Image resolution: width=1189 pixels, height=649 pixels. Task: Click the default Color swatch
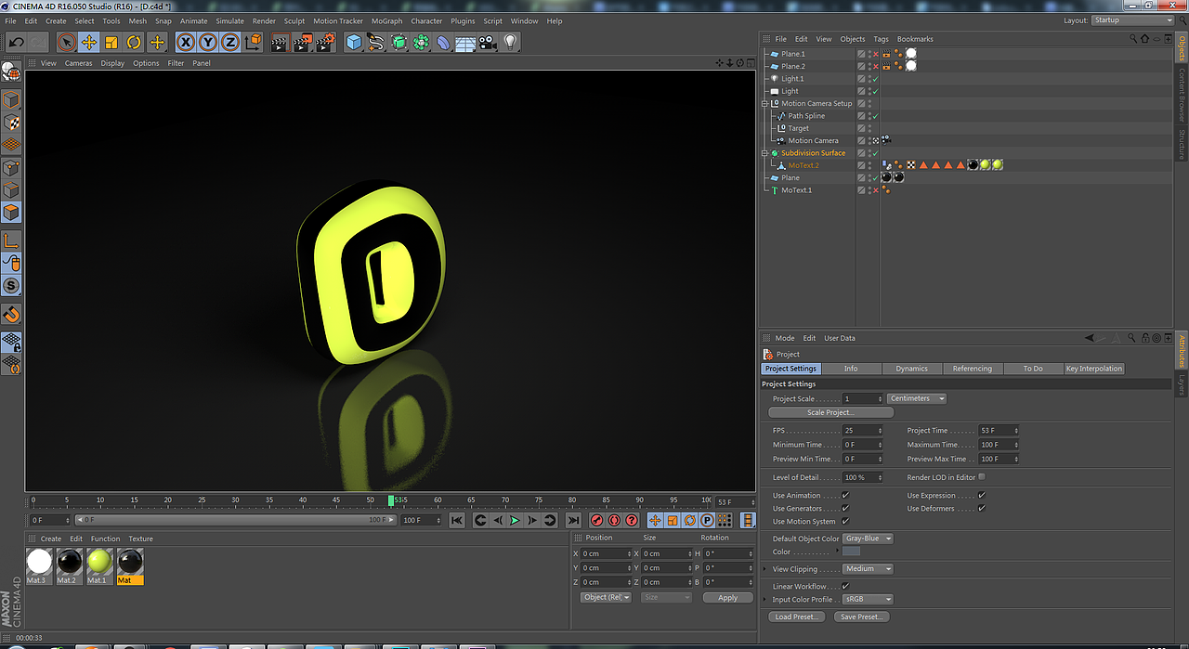pyautogui.click(x=852, y=552)
